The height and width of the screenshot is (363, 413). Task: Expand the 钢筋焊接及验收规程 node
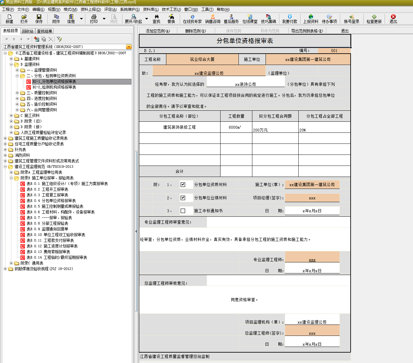(x=5, y=269)
